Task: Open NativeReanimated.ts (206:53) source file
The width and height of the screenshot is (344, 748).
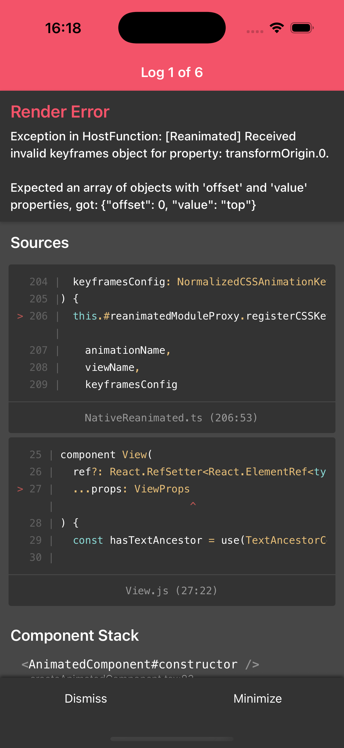Action: point(171,418)
